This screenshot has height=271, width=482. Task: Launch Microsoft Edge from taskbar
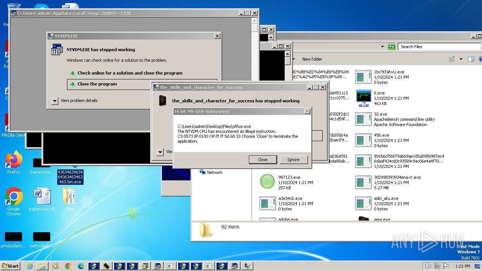click(81, 266)
